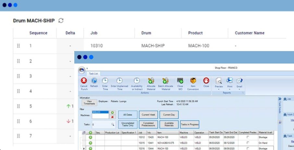Click the Batch Allocate Material icon
Viewport: 294px width, 150px height.
[x=165, y=81]
